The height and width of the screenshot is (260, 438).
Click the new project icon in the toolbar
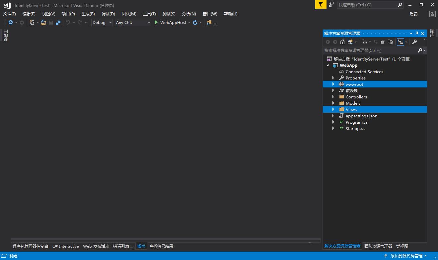coord(32,23)
